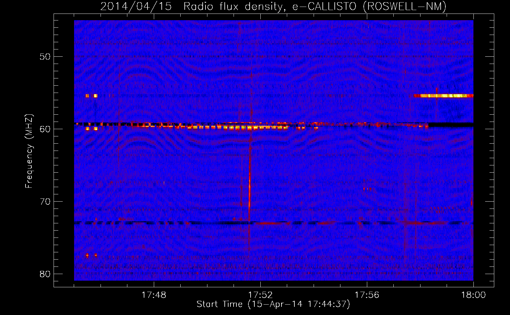This screenshot has width=510, height=315.
Task: Click the 60 frequency tick label
Action: coord(45,129)
